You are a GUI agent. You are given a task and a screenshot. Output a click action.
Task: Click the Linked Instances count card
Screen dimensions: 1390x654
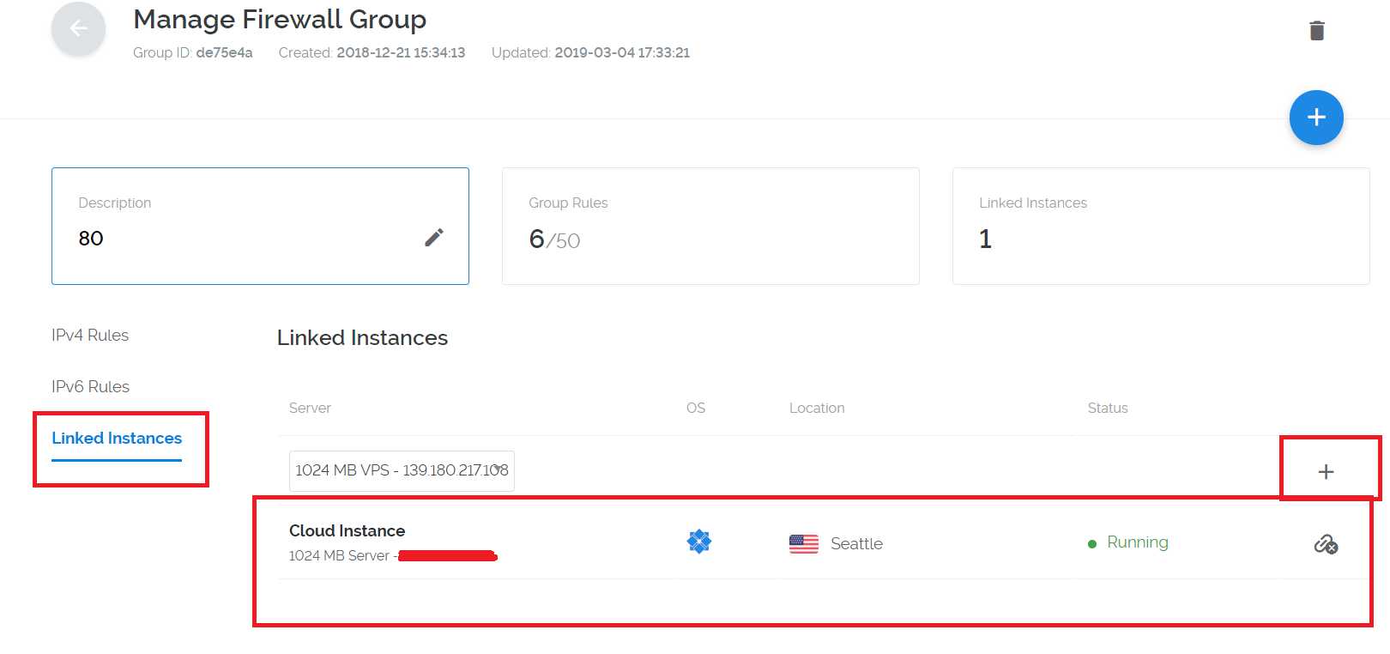click(x=1161, y=226)
